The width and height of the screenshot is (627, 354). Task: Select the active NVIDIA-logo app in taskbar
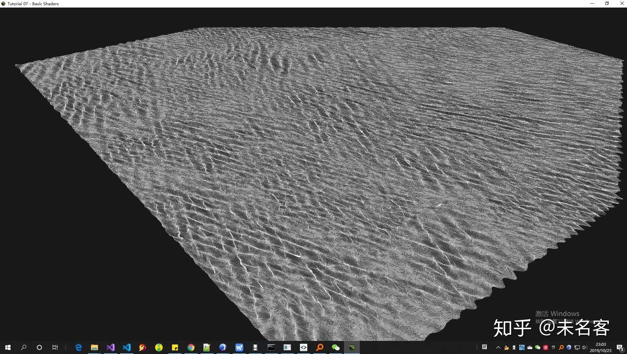(x=352, y=347)
